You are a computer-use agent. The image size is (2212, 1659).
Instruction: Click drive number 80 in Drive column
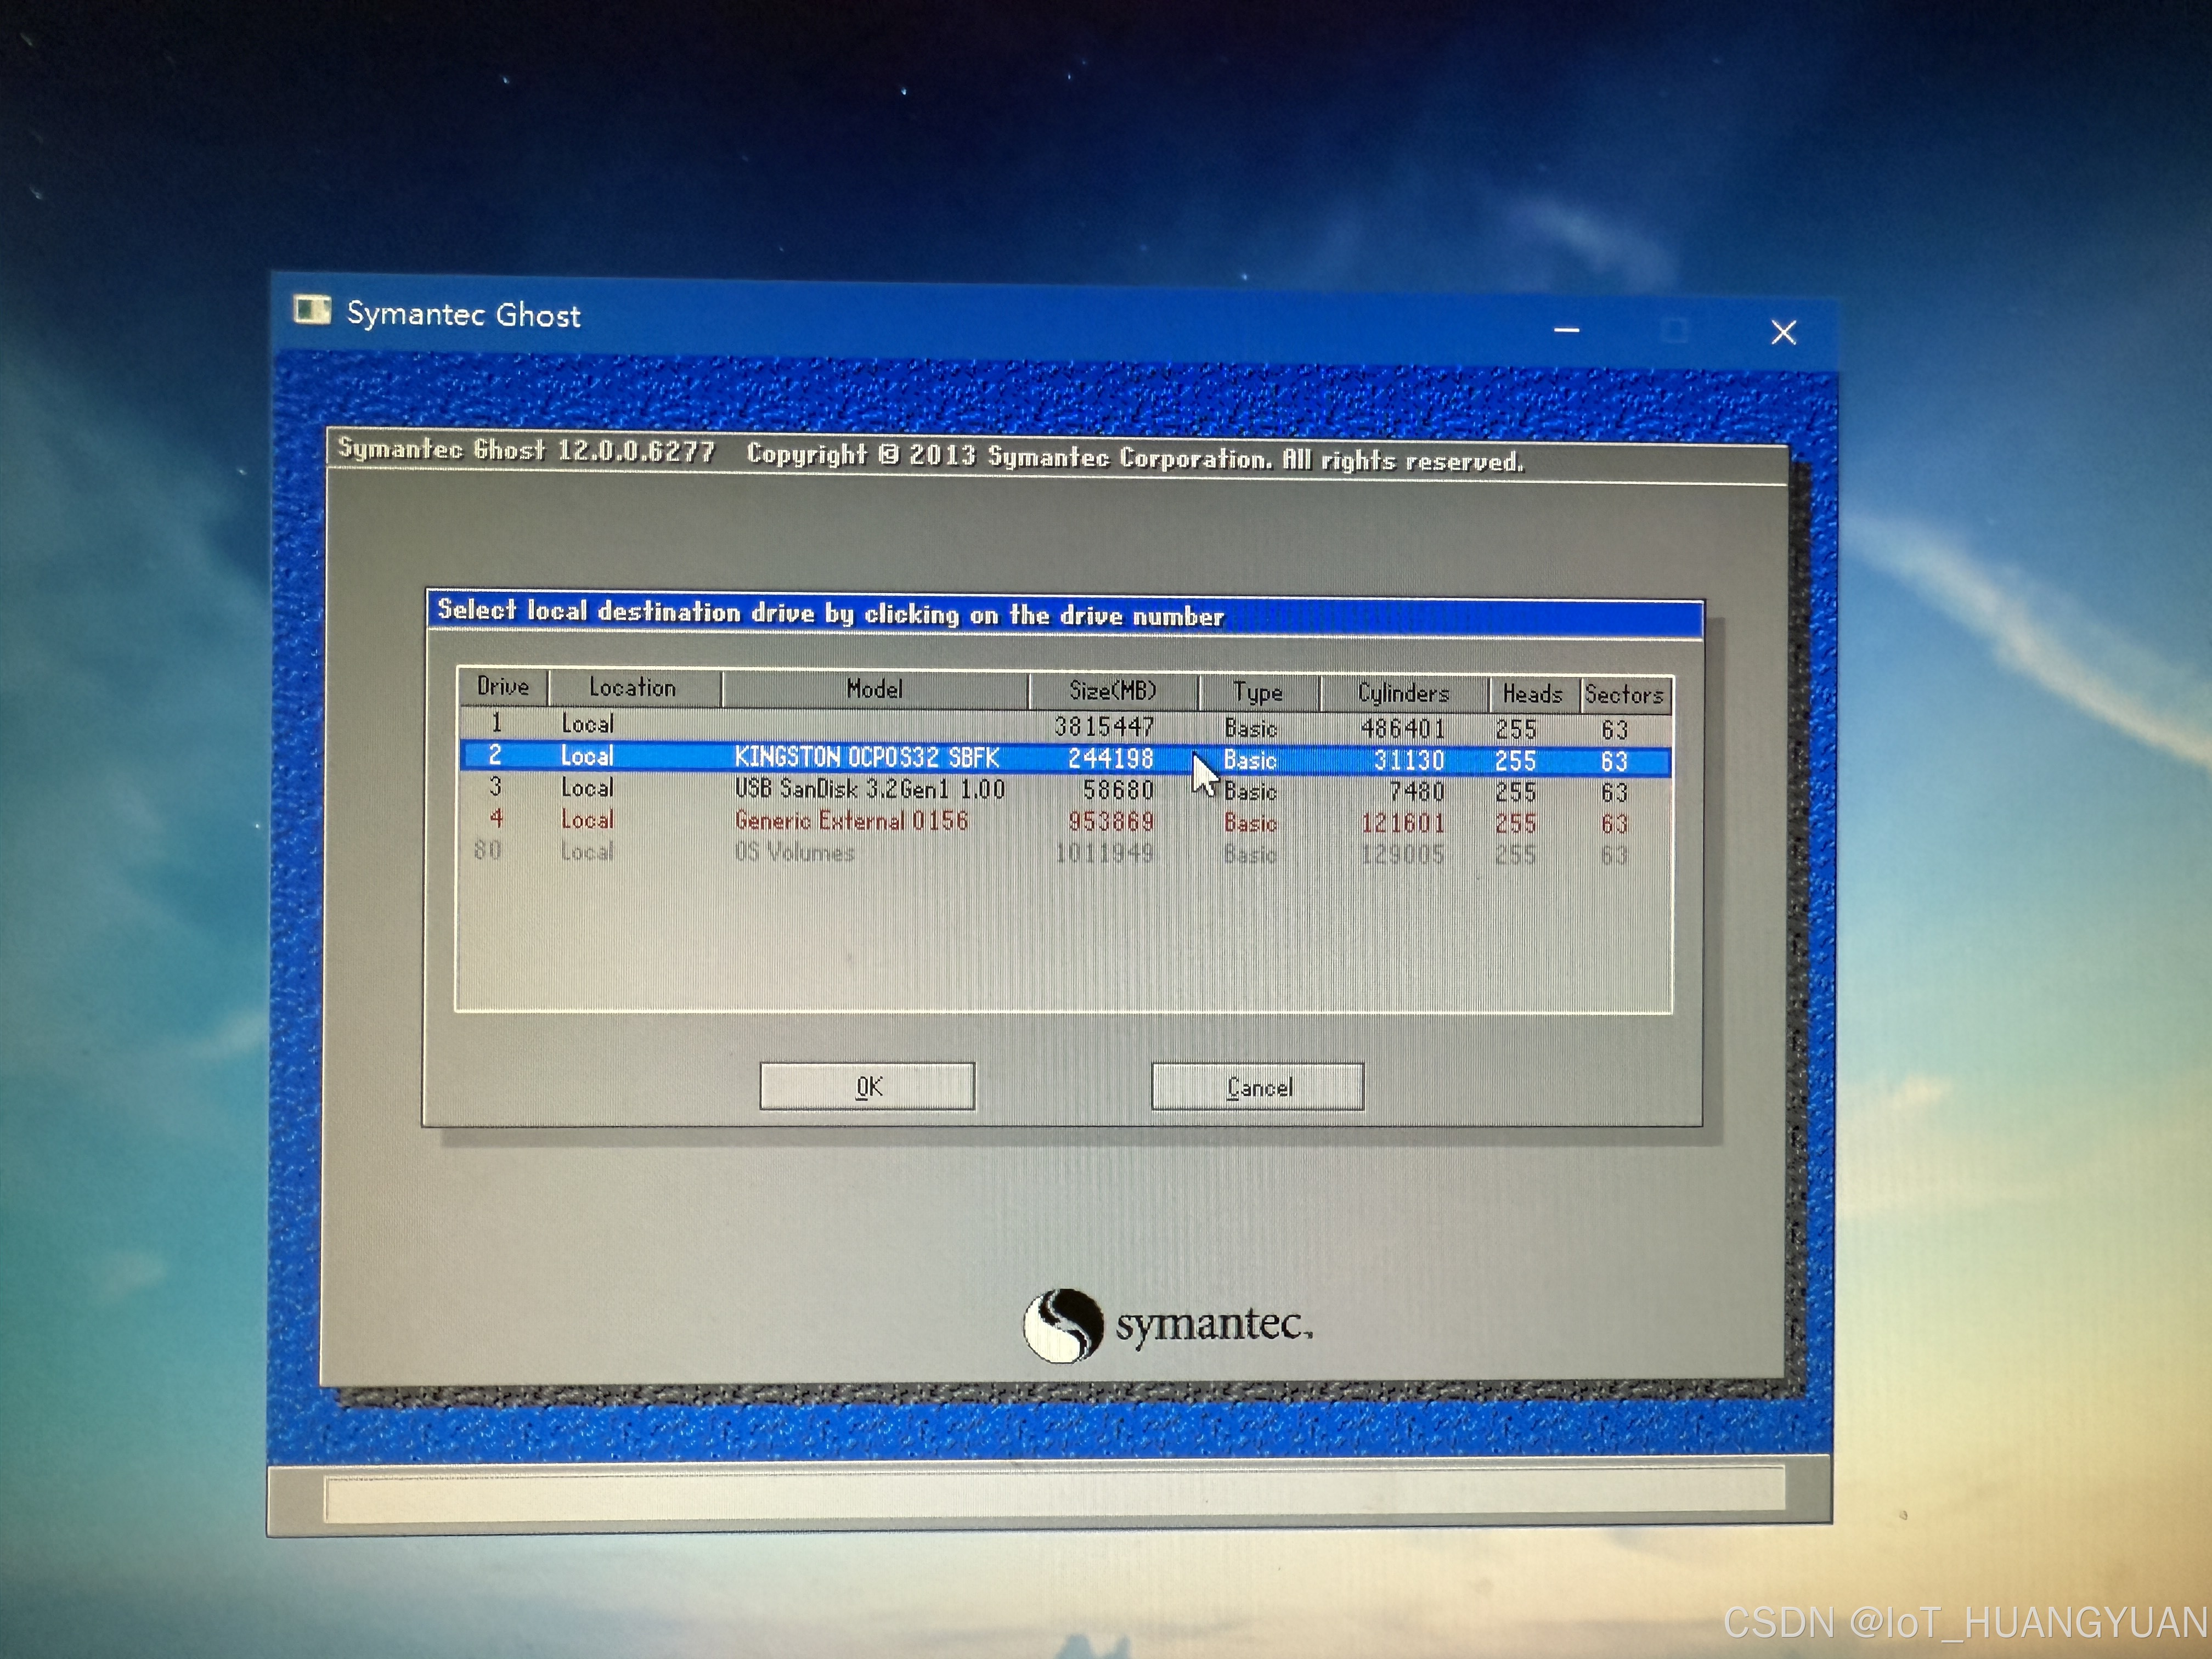[487, 851]
